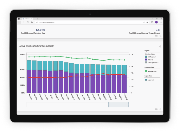Open the read aloud icon in address bar
180x132 pixels.
pos(144,22)
